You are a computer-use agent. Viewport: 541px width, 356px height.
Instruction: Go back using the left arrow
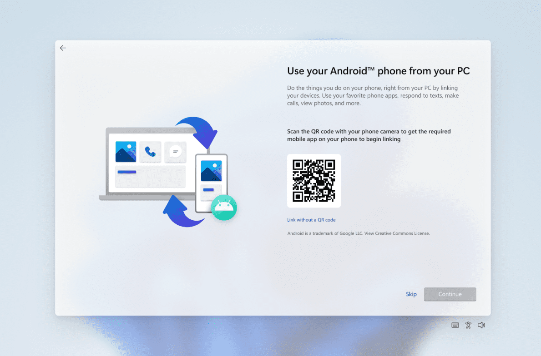(63, 48)
